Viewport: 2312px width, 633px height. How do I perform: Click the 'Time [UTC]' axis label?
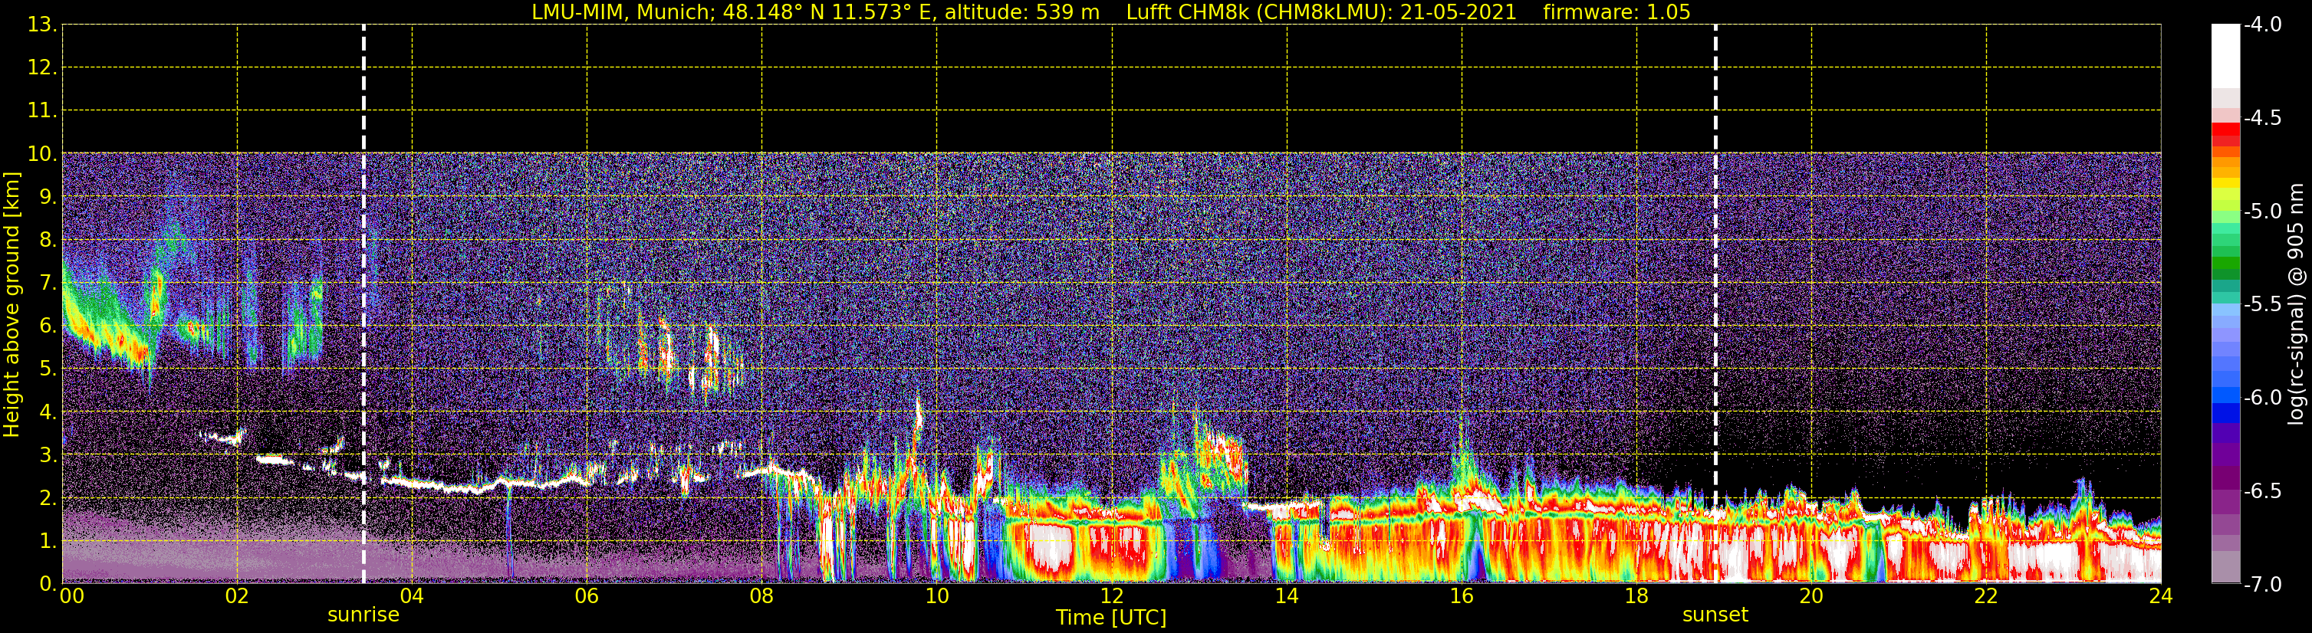1111,618
